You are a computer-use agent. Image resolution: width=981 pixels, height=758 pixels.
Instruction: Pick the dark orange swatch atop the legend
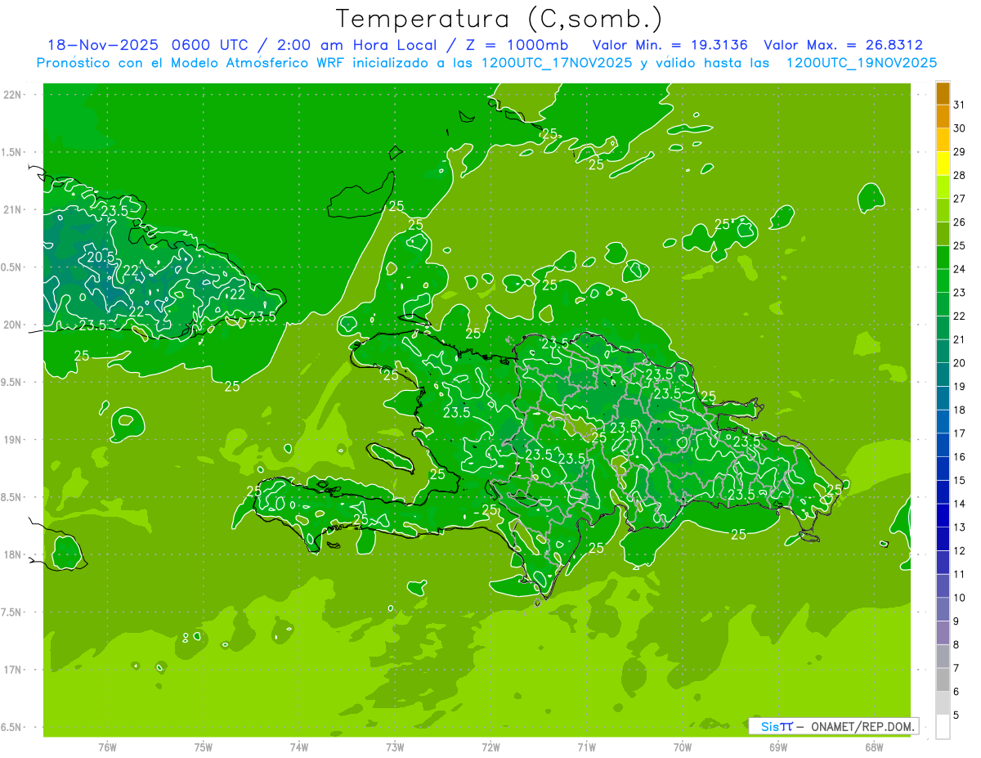pos(943,93)
